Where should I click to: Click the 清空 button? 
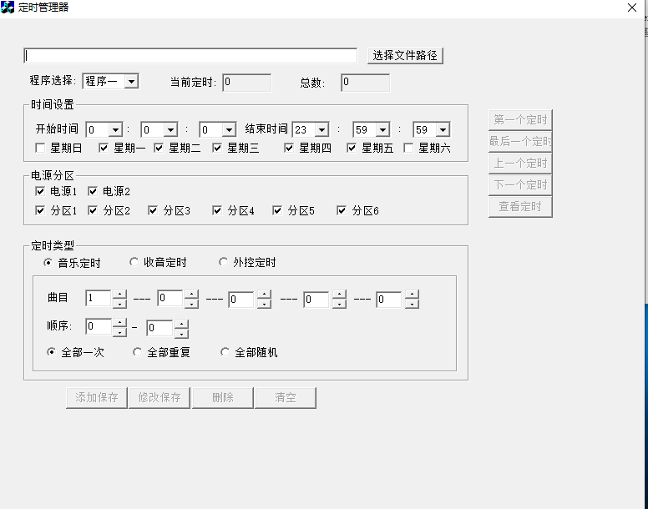click(286, 397)
